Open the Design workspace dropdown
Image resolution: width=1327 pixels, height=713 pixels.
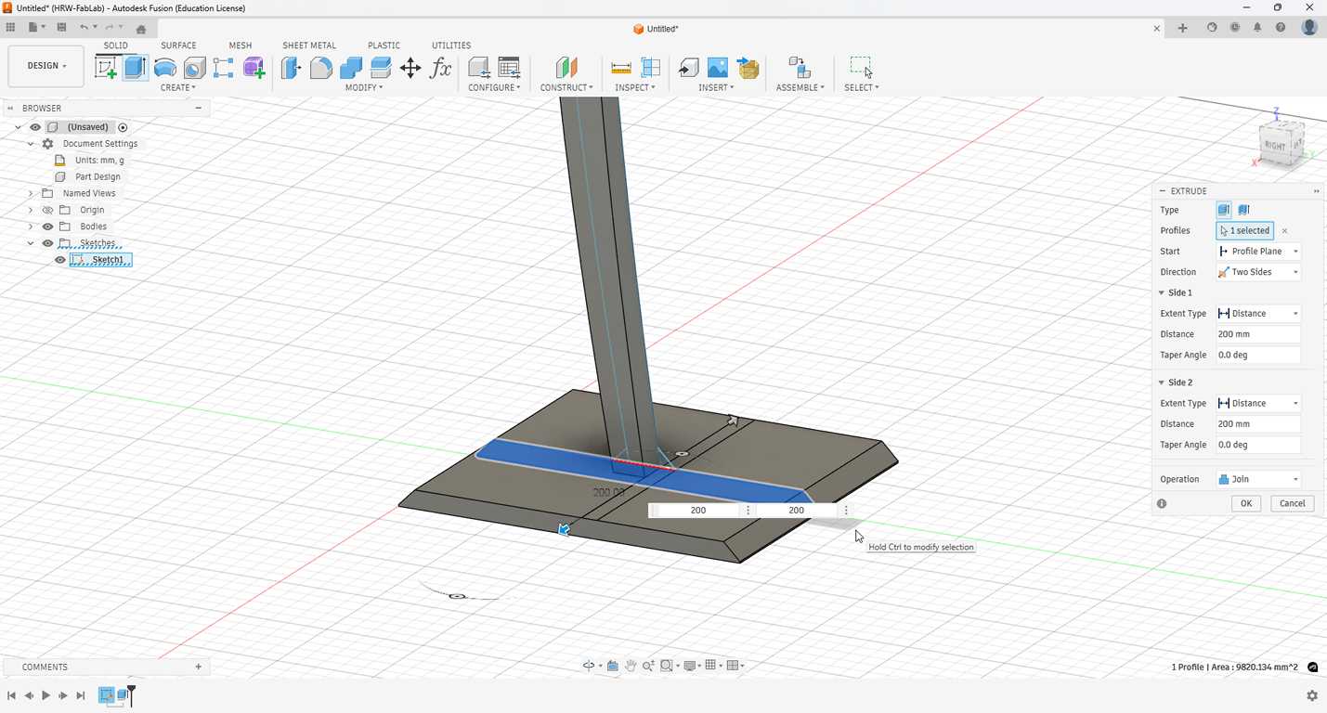click(46, 66)
